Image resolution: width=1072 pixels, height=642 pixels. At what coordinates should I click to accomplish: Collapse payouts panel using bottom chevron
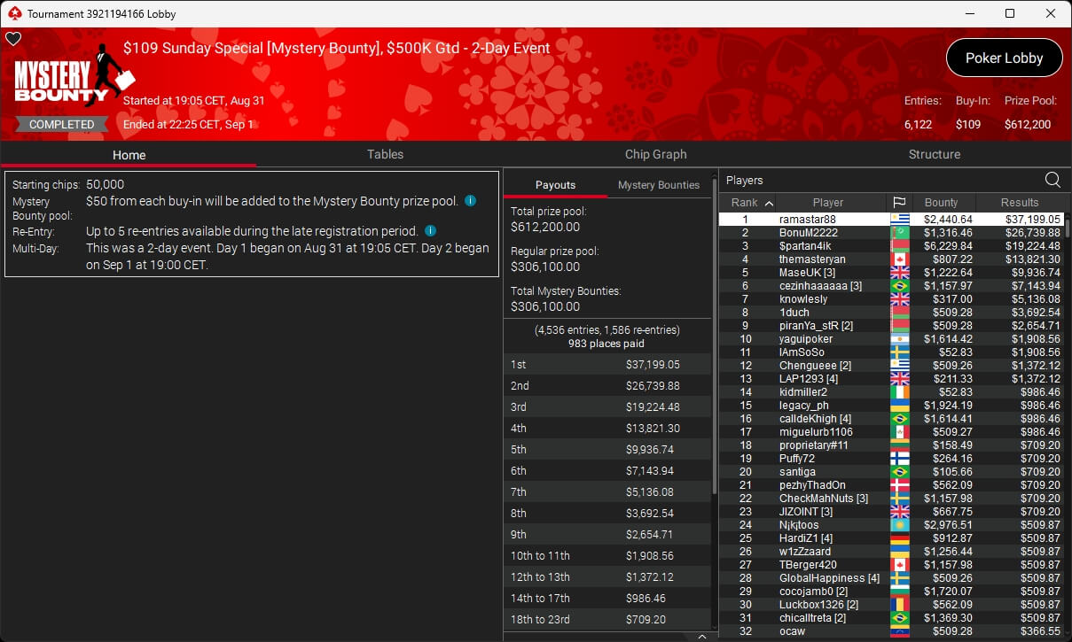point(701,636)
